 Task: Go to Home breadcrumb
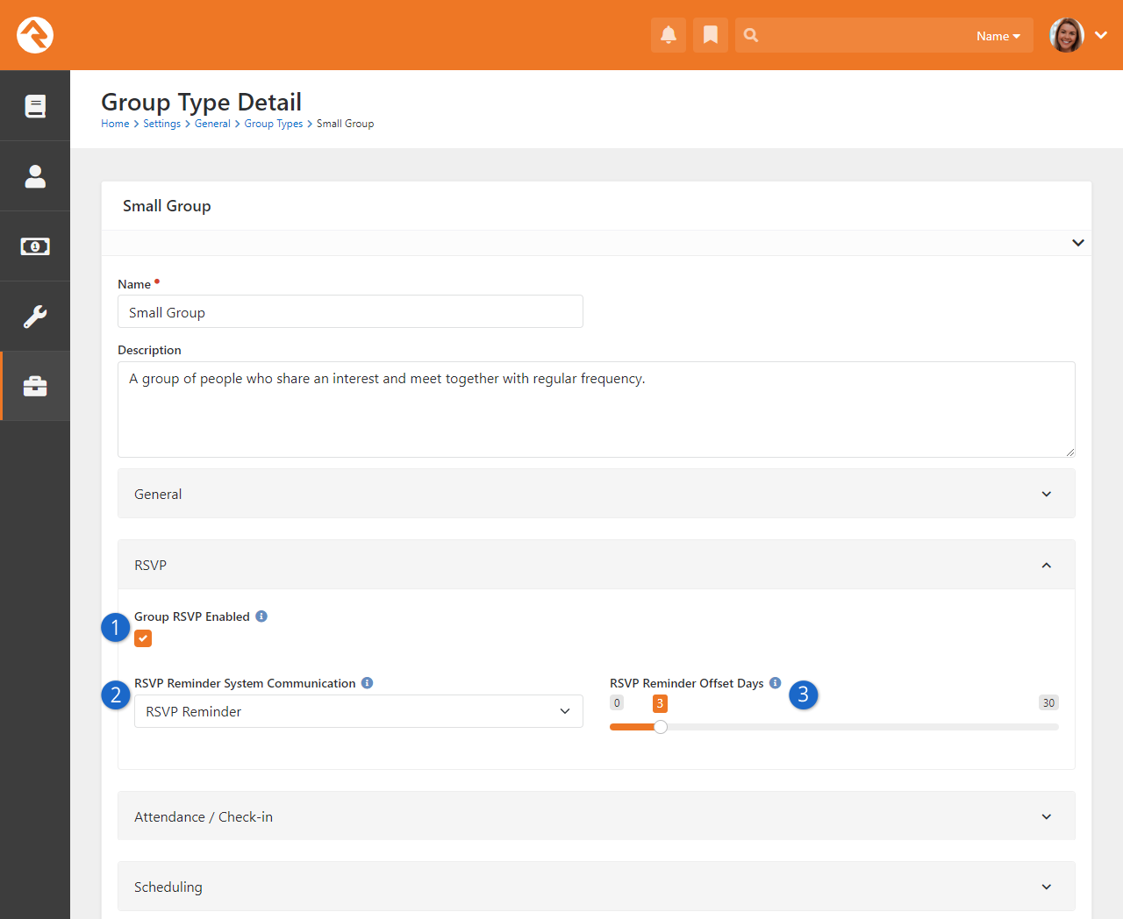click(x=115, y=124)
